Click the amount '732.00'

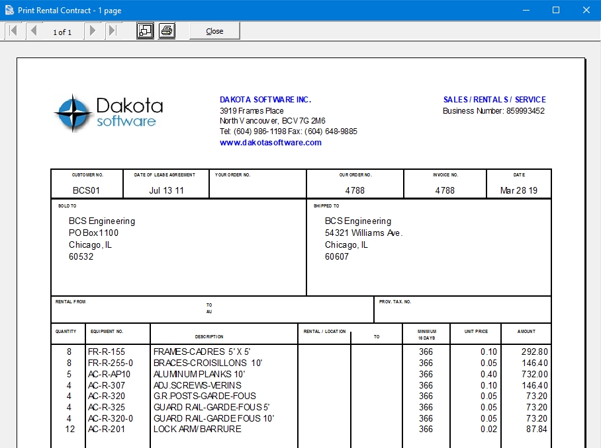coord(534,374)
